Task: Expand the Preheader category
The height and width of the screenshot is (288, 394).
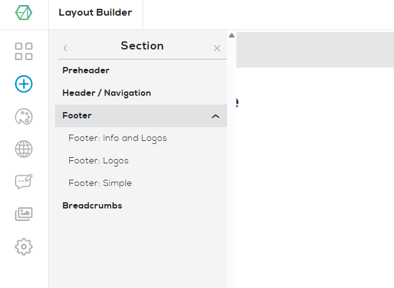Action: [86, 71]
